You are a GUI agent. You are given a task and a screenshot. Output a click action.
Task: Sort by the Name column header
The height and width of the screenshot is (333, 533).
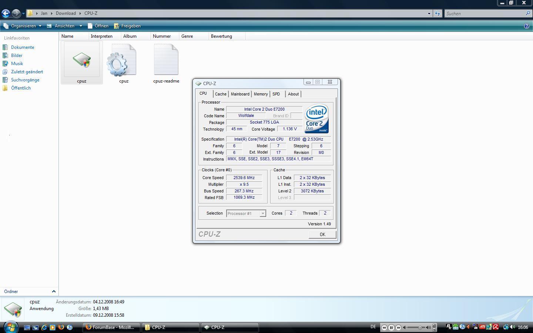74,36
